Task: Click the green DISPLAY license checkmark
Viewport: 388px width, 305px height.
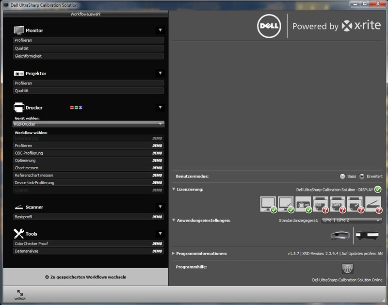Action: coord(378,190)
